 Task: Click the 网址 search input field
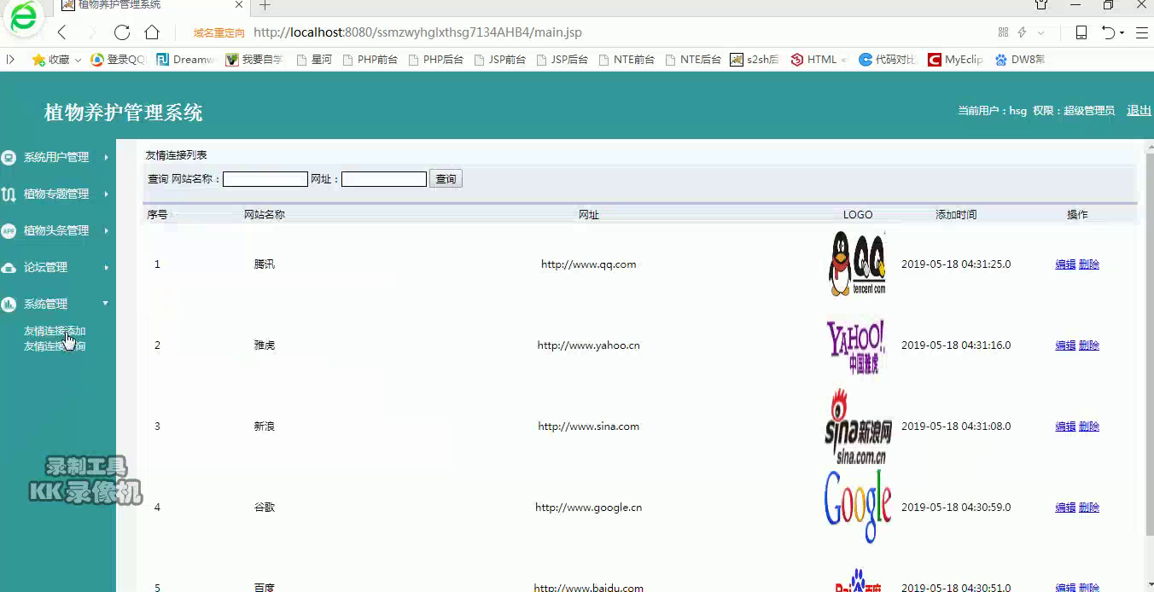pos(384,179)
